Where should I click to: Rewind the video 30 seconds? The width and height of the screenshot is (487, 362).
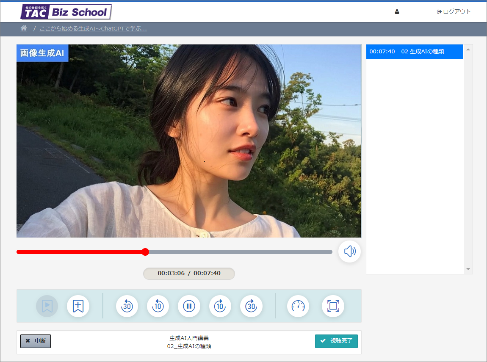[127, 306]
